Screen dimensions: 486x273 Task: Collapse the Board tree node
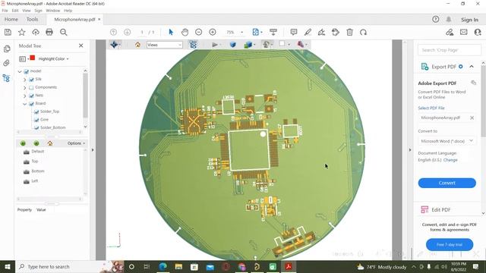tap(25, 104)
